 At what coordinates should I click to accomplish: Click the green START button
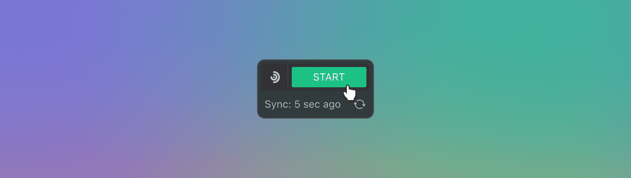(329, 77)
